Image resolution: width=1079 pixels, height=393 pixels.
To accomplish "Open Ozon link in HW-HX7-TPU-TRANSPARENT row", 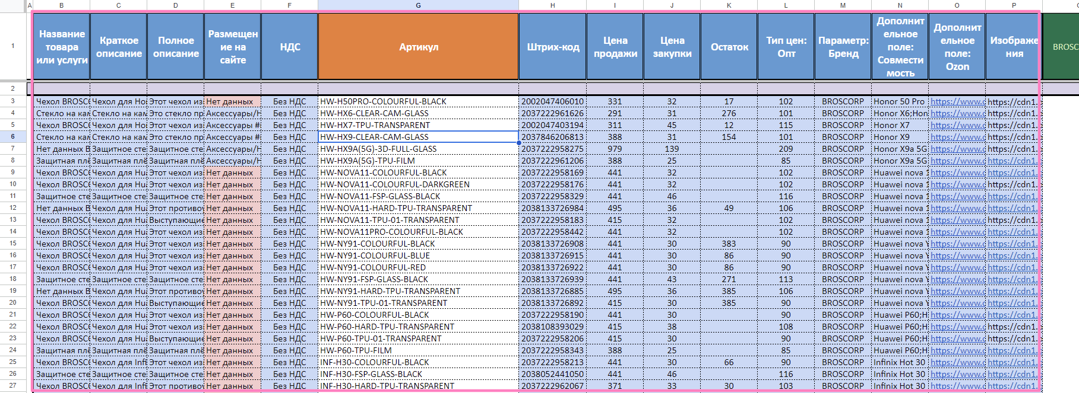I will click(x=957, y=125).
